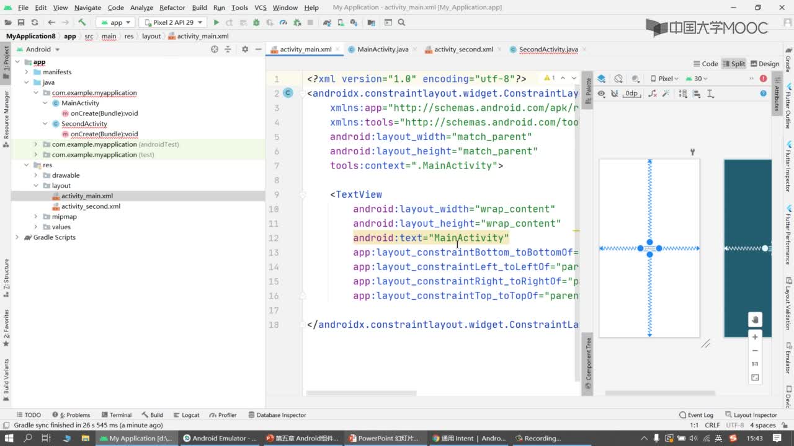Click the Guidelines icon in layout toolbar

click(710, 94)
